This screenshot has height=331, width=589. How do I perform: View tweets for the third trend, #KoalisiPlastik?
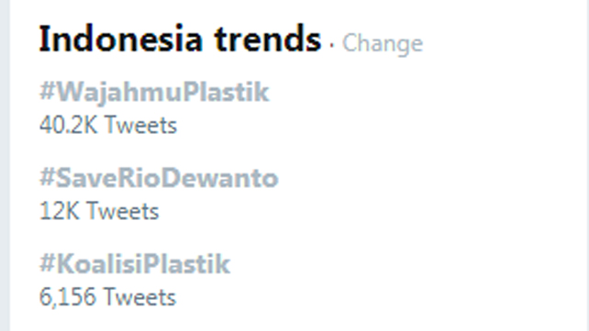click(x=135, y=264)
